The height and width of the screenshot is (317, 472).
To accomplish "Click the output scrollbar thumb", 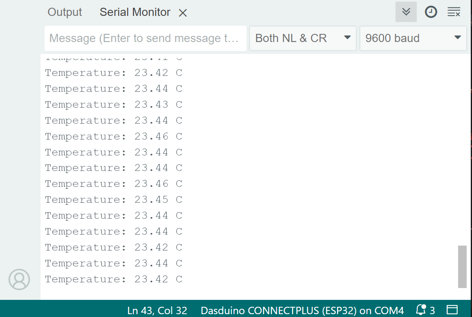I will pos(462,266).
